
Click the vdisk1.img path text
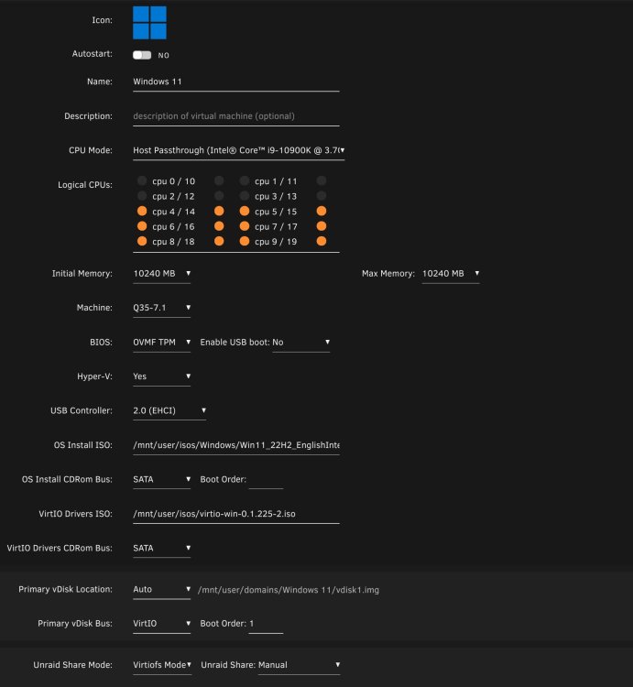point(289,590)
